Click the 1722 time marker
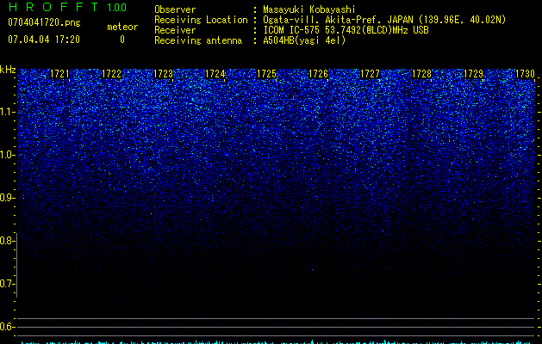Screen dimensions: 542x344 (x=111, y=74)
